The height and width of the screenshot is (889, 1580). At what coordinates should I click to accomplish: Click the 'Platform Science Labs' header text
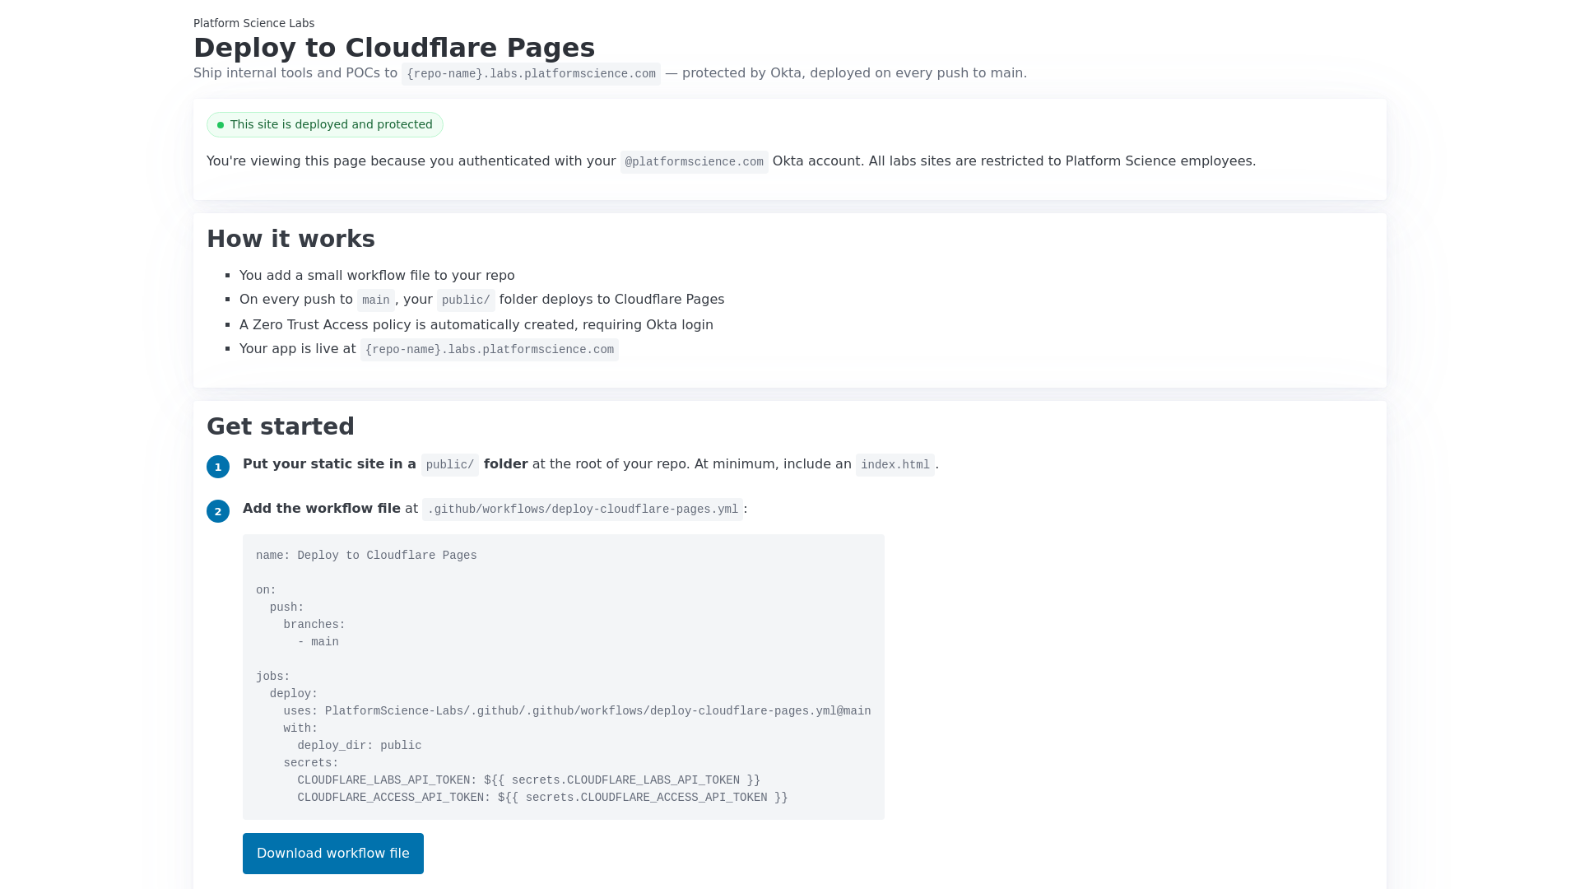tap(253, 23)
